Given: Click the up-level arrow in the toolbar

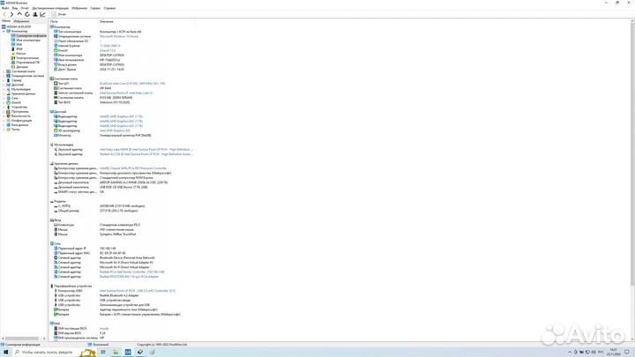Looking at the screenshot, I should (19, 14).
